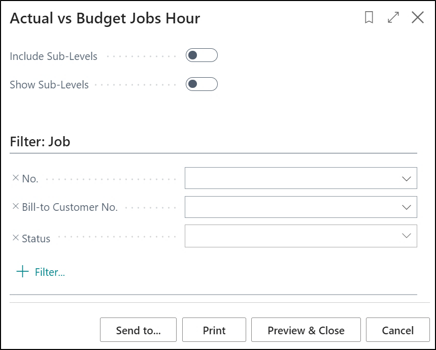This screenshot has width=436, height=350.
Task: Expand the Bill-to Customer No. dropdown arrow
Action: (406, 207)
